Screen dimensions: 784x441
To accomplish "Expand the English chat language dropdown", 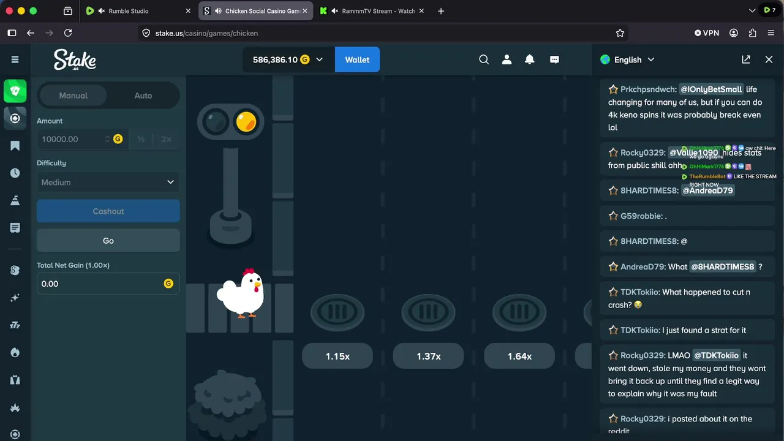I will click(651, 59).
